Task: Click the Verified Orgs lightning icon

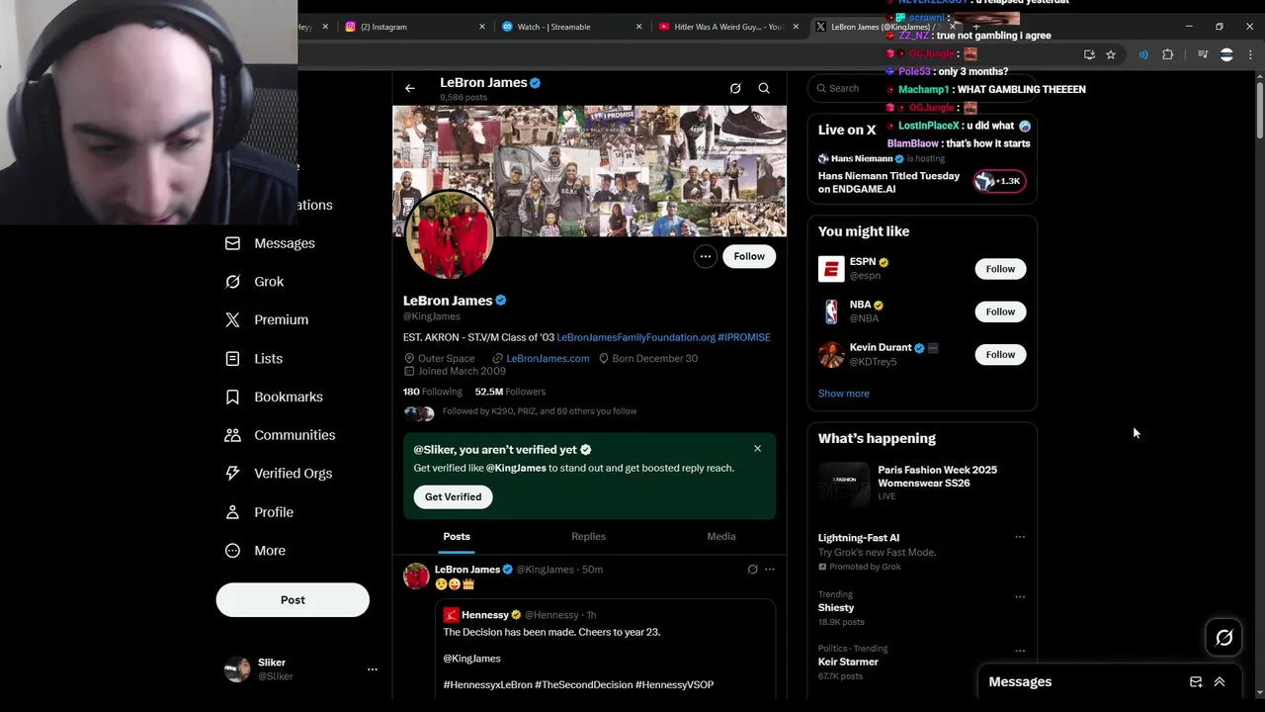Action: pos(232,474)
